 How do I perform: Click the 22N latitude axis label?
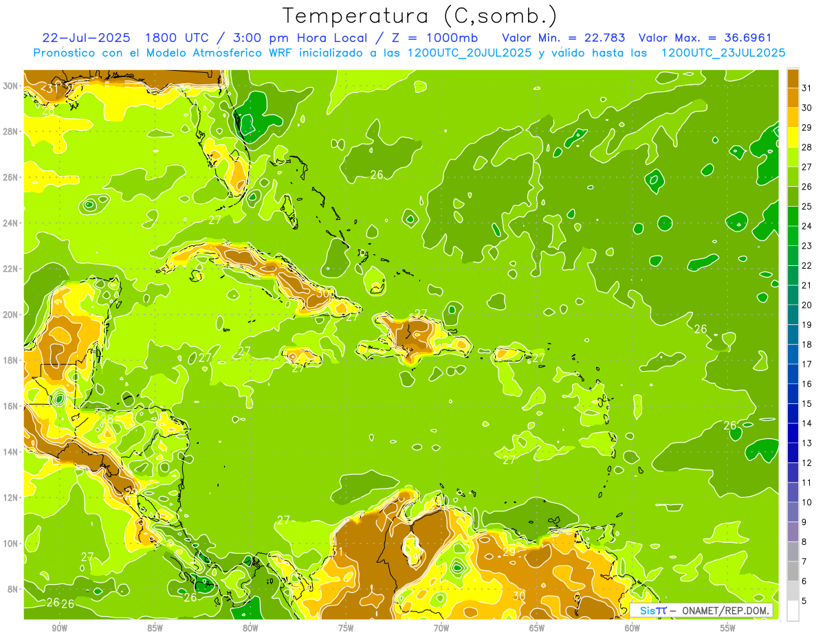[x=10, y=269]
